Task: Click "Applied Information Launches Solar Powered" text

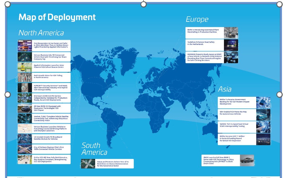Action: point(49,66)
